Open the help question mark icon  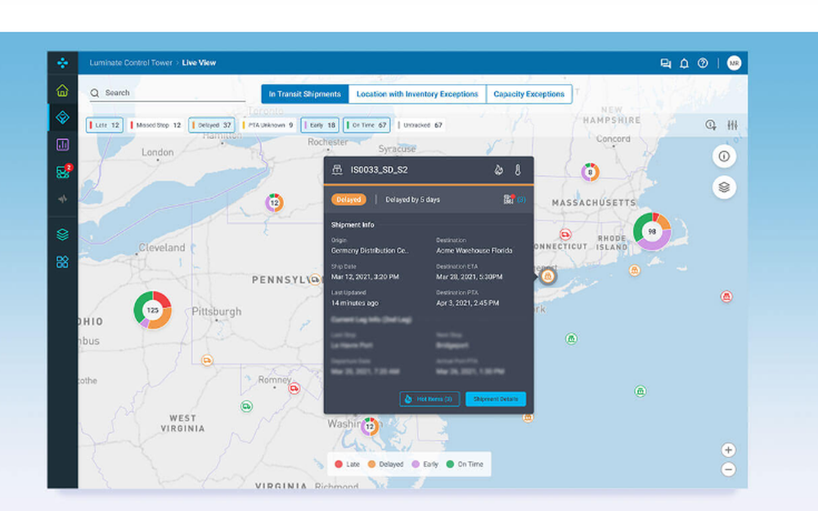click(703, 63)
